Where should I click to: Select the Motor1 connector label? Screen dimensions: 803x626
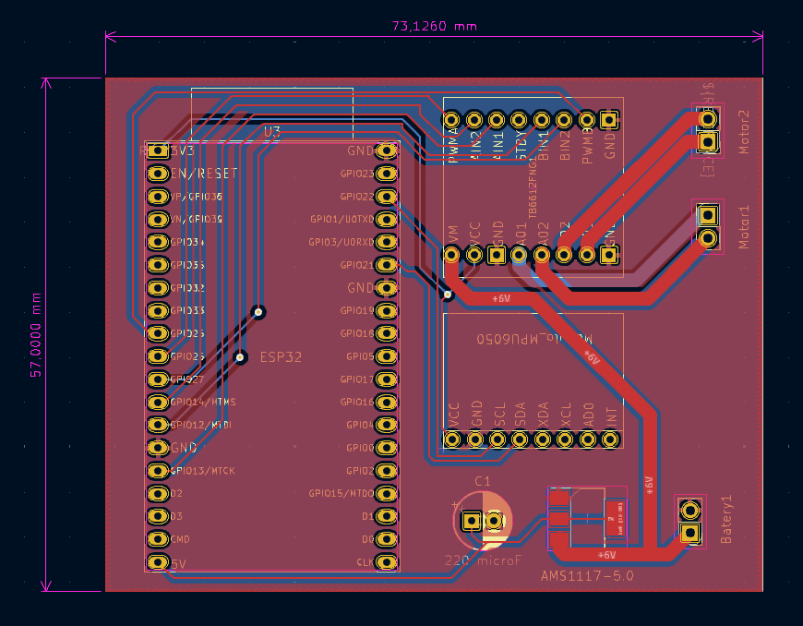744,227
